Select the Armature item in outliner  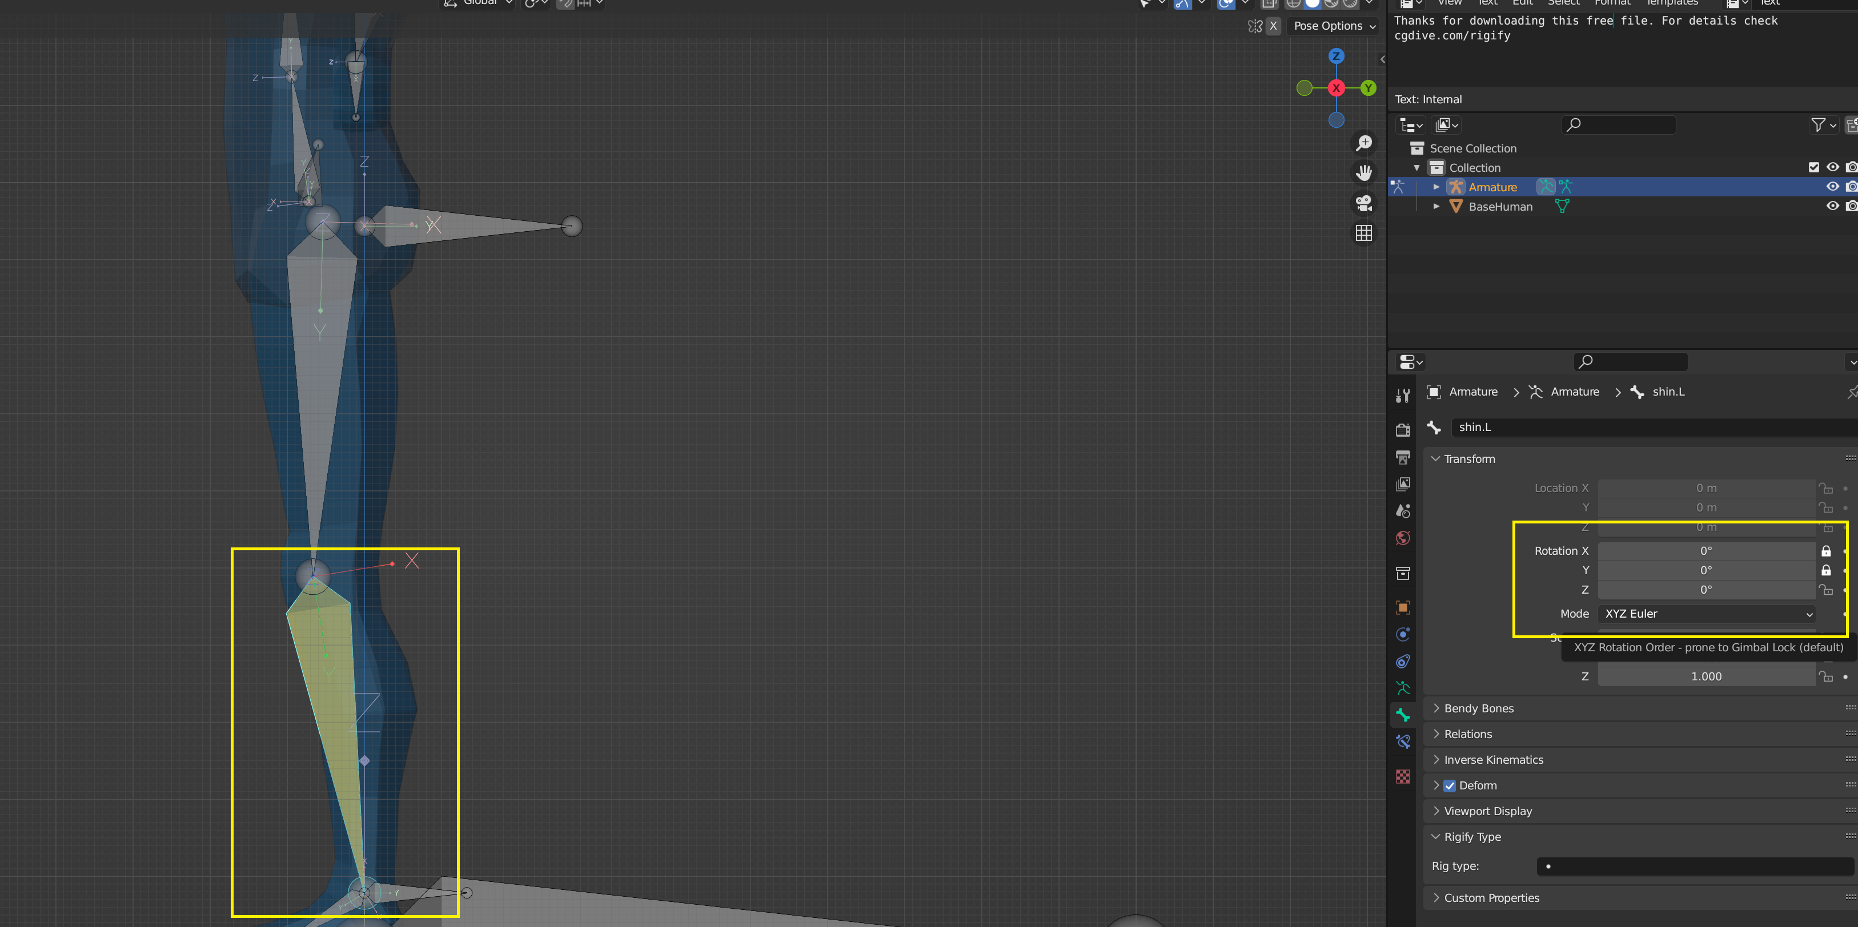tap(1492, 187)
